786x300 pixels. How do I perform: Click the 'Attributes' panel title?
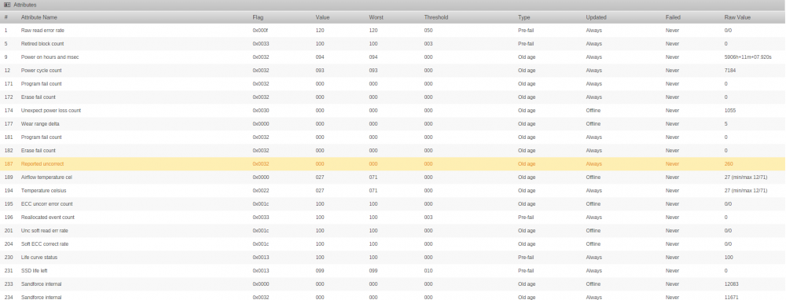pyautogui.click(x=24, y=5)
